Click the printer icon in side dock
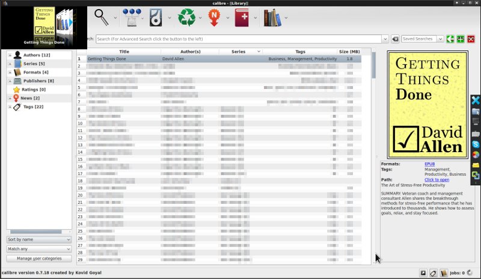Image resolution: width=481 pixels, height=279 pixels. tap(476, 134)
